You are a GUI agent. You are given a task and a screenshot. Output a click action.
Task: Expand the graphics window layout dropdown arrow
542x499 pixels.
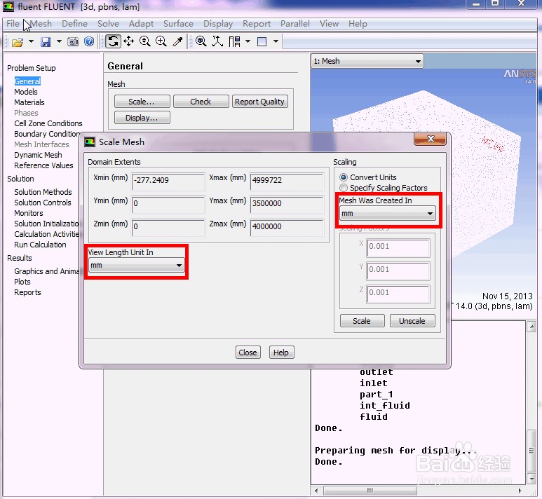click(x=276, y=42)
